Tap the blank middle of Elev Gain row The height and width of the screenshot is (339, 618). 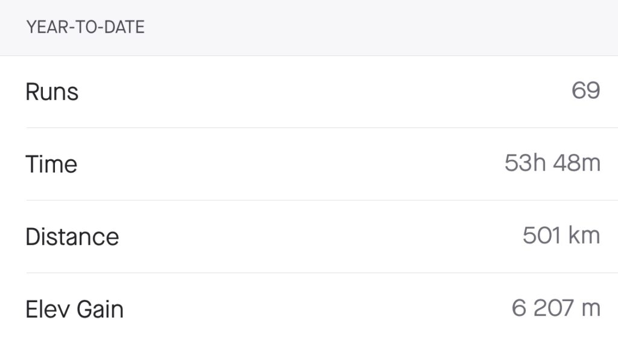pos(314,309)
